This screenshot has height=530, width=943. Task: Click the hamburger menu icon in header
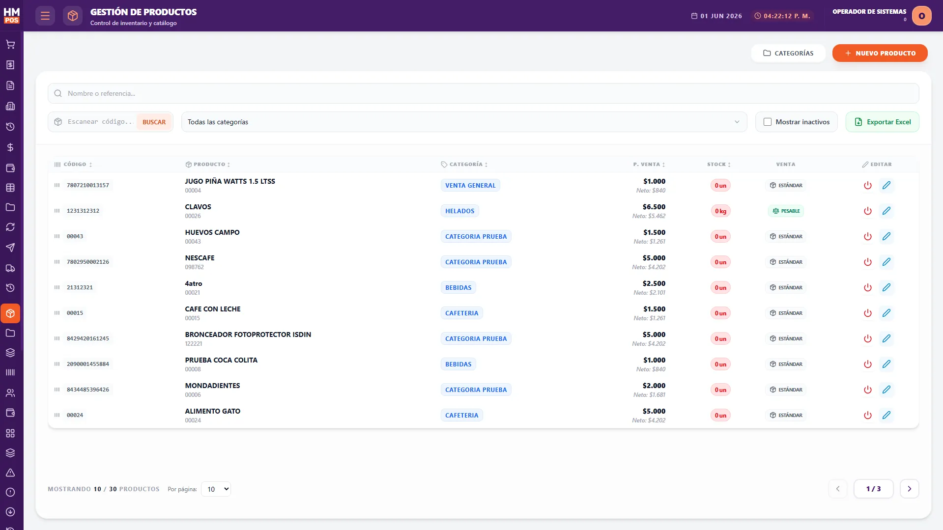click(x=45, y=16)
